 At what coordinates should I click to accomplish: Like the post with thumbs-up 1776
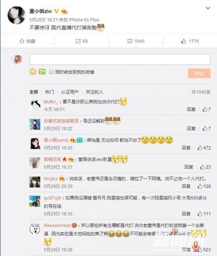184,41
